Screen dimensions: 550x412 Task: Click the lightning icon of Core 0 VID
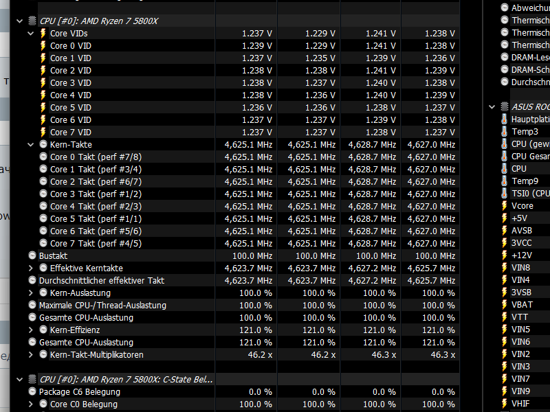point(43,45)
